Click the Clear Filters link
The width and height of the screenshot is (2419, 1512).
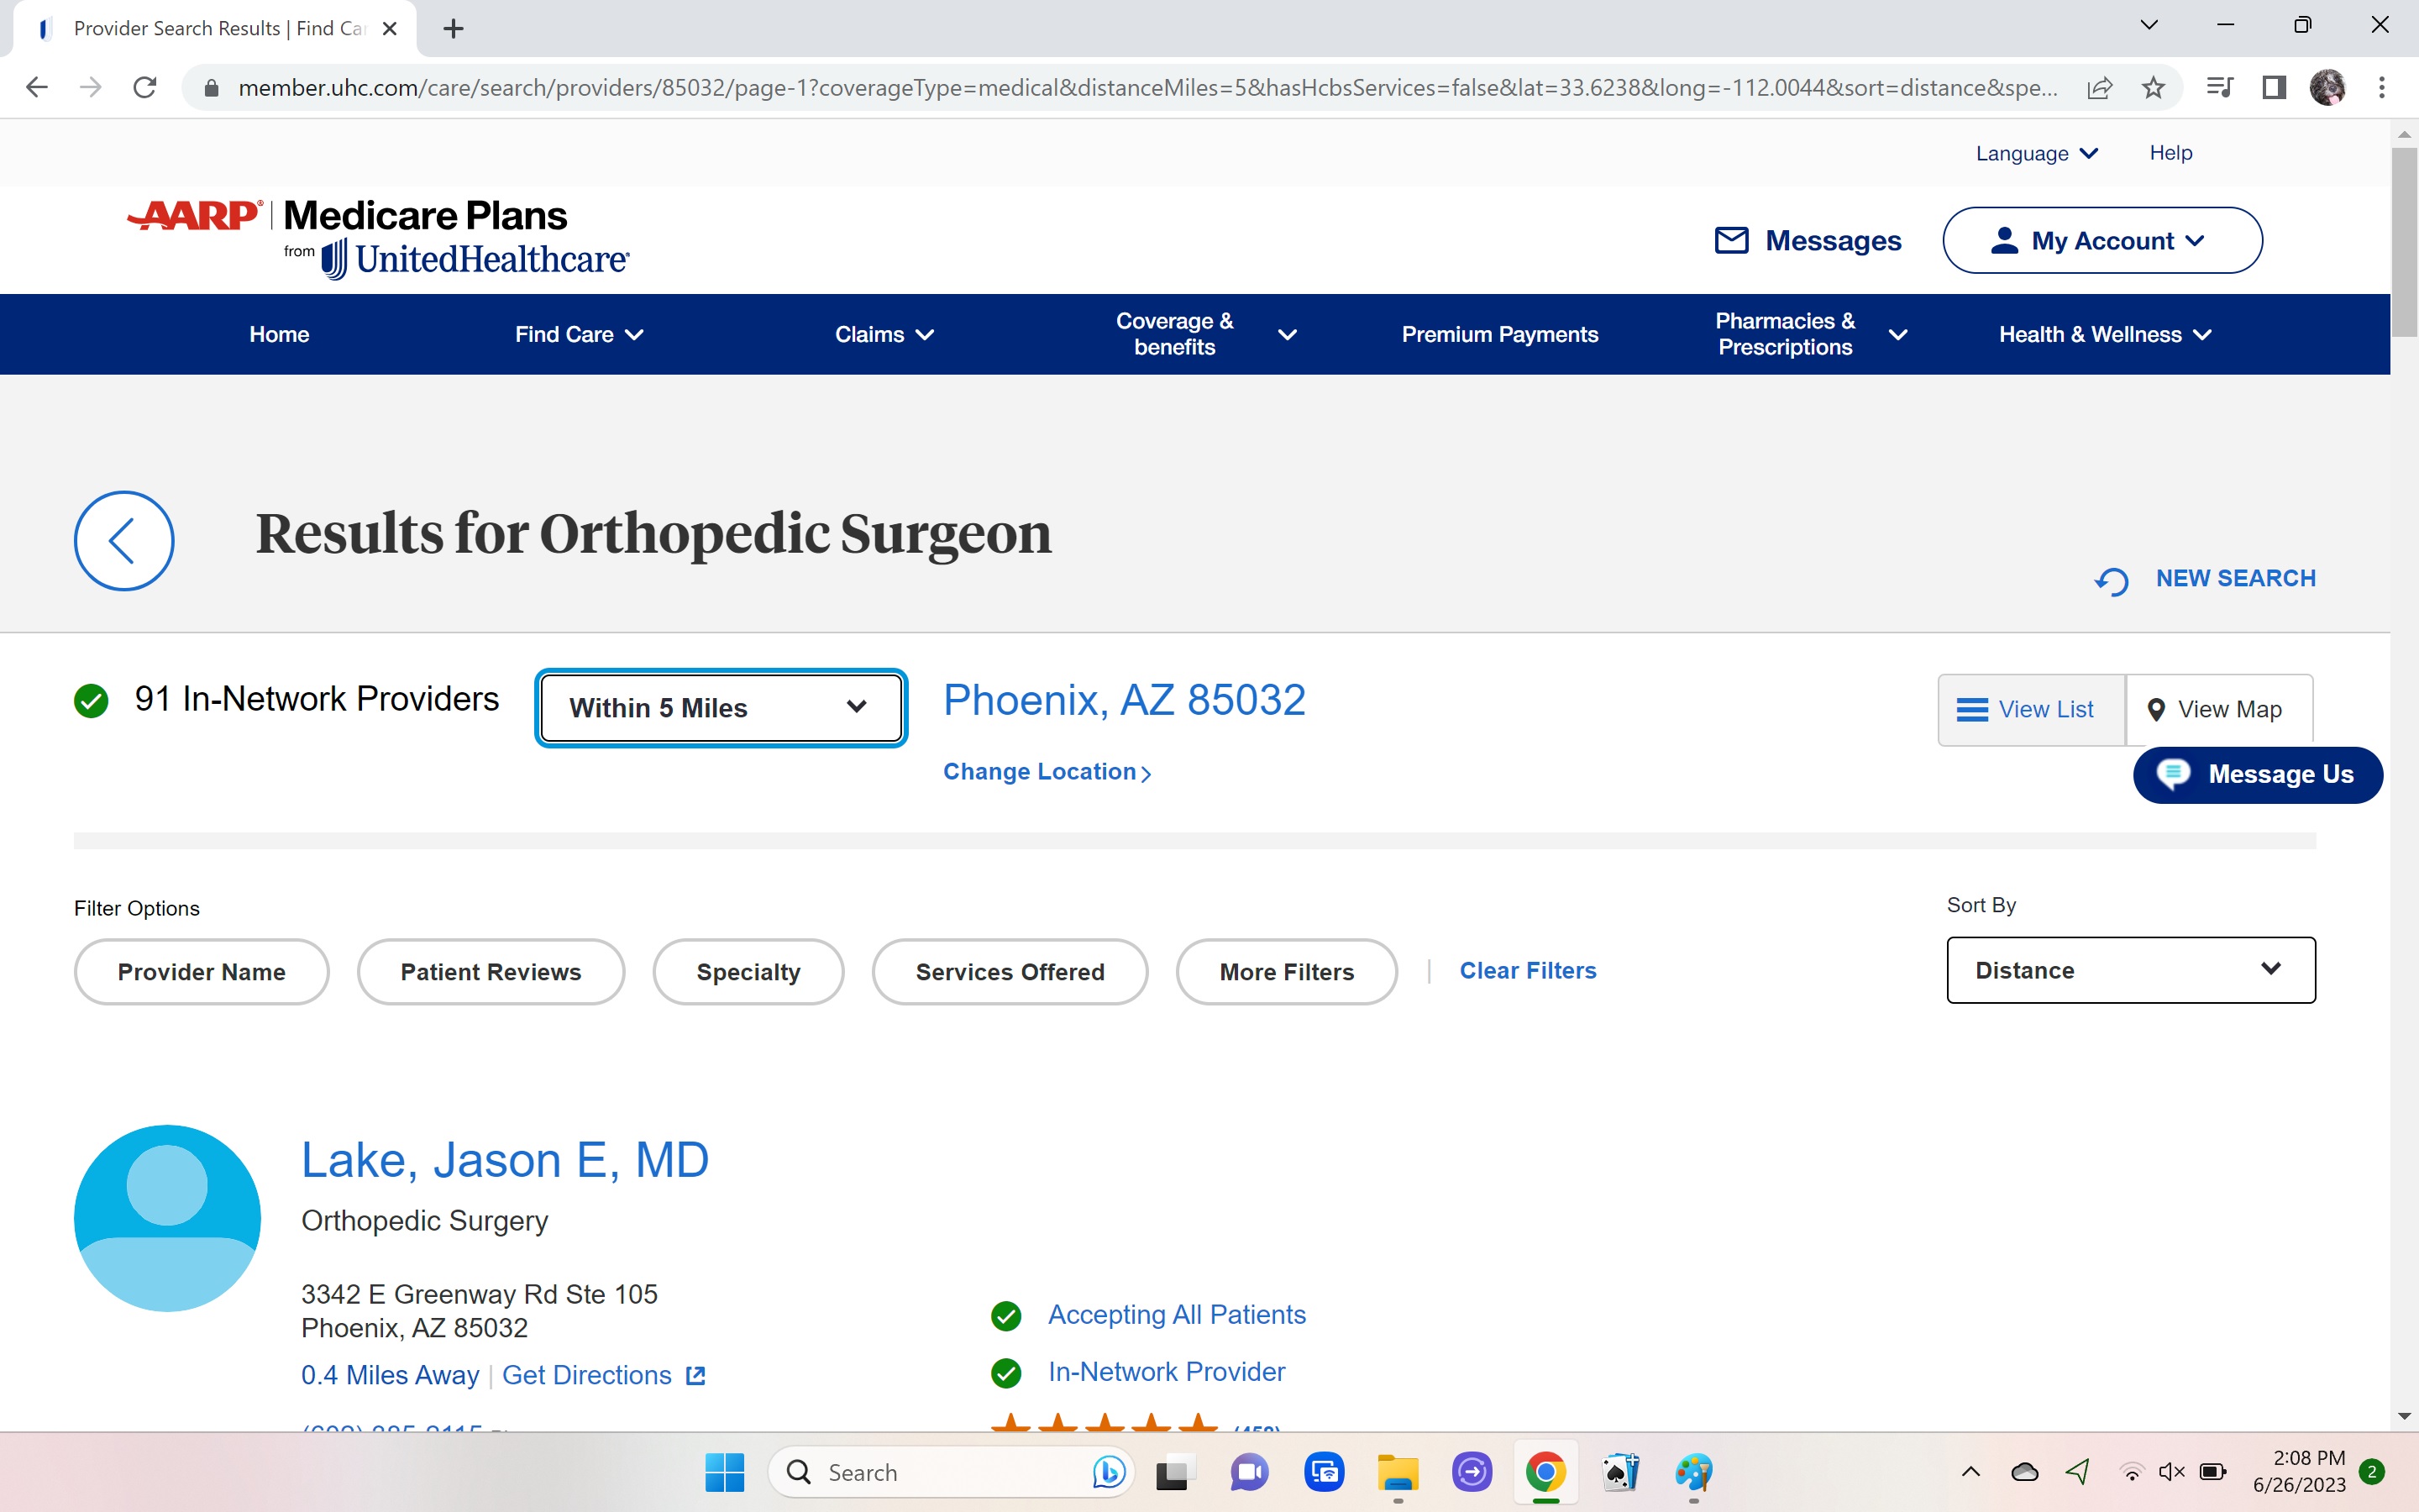pos(1526,970)
